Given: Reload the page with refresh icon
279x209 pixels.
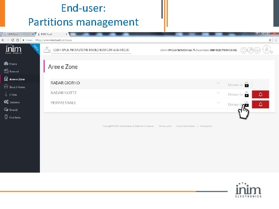Looking at the screenshot, I should (13, 40).
